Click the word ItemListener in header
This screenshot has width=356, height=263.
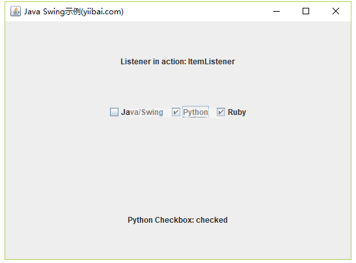pyautogui.click(x=211, y=62)
